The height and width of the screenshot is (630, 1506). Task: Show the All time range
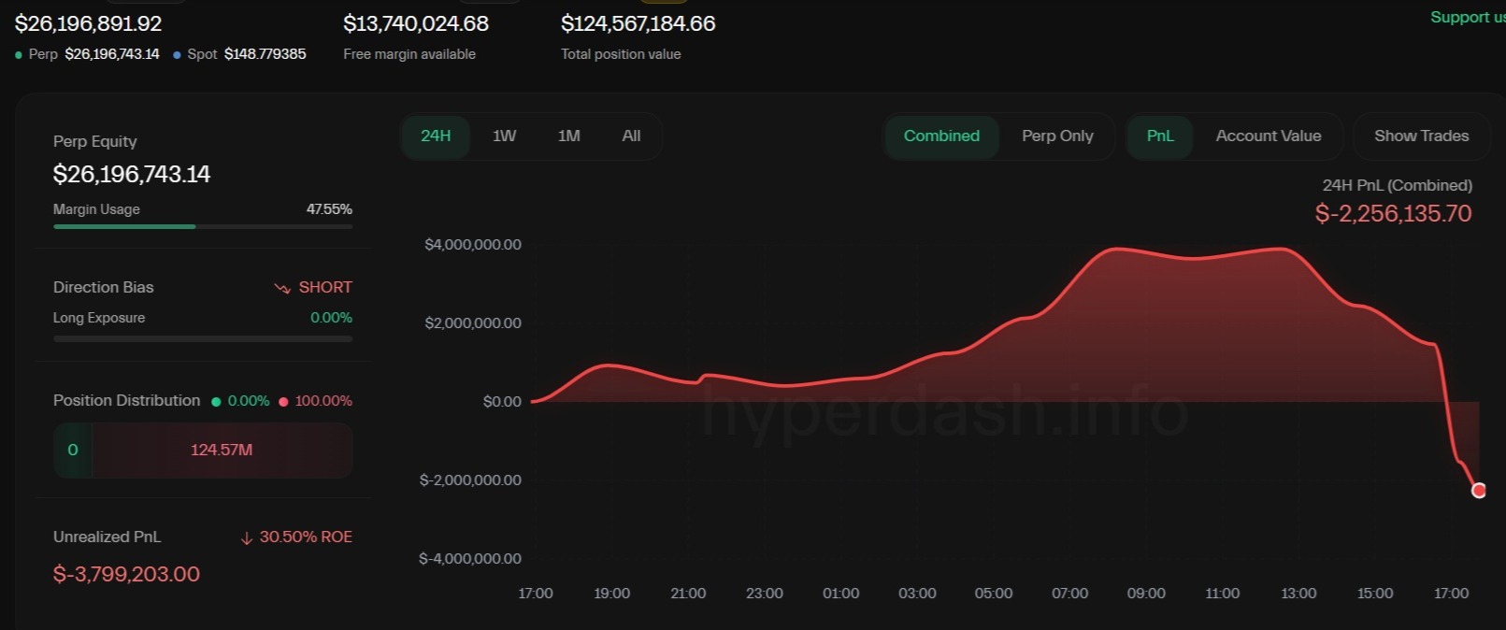coord(631,136)
